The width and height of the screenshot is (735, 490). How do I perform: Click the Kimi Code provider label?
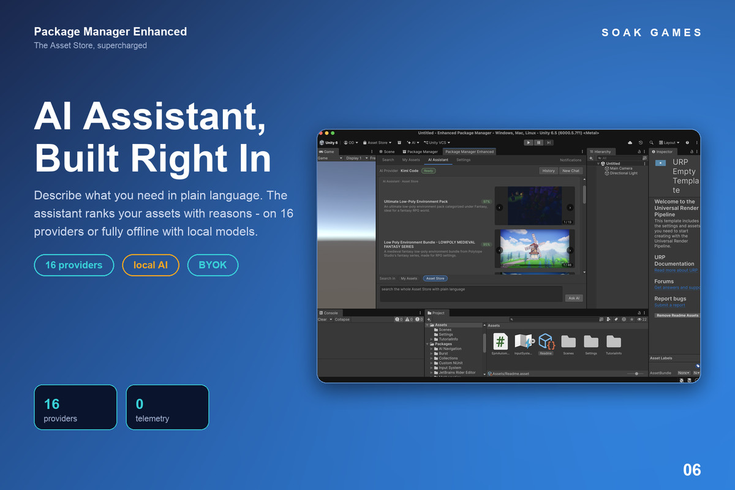point(410,171)
